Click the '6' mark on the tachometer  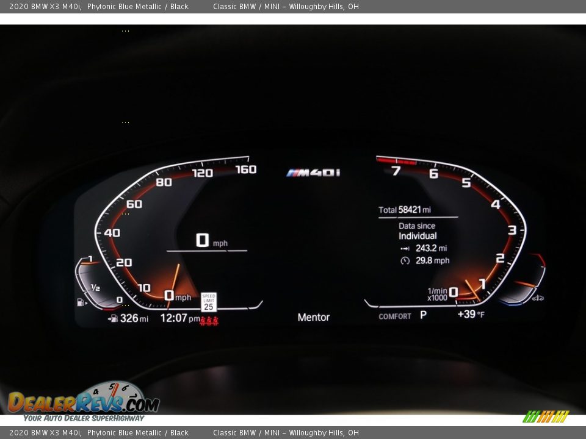coord(433,174)
